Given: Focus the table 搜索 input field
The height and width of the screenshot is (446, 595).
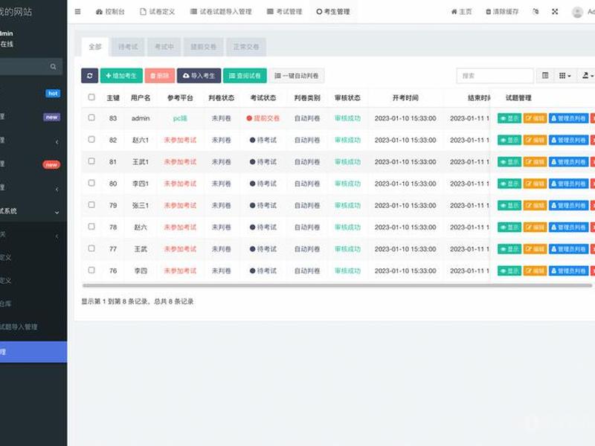Looking at the screenshot, I should click(495, 76).
